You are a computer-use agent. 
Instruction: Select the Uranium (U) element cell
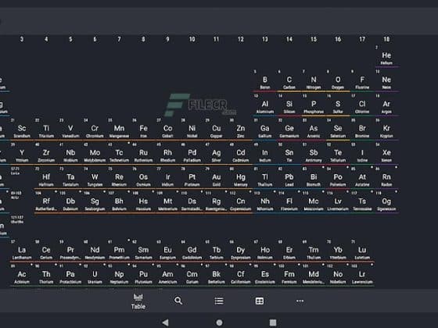click(95, 276)
